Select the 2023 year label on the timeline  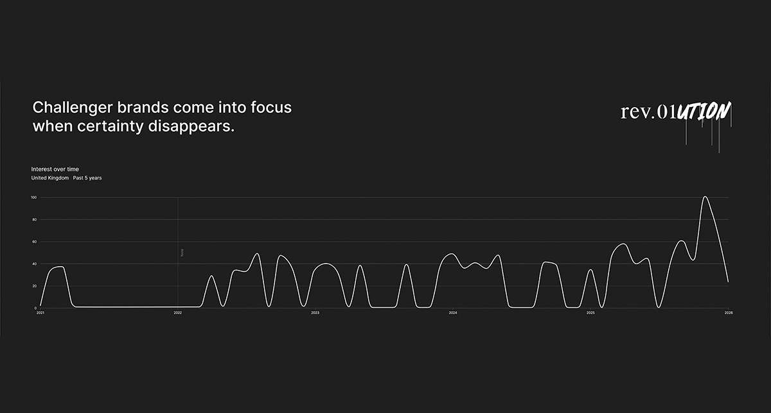click(x=315, y=313)
